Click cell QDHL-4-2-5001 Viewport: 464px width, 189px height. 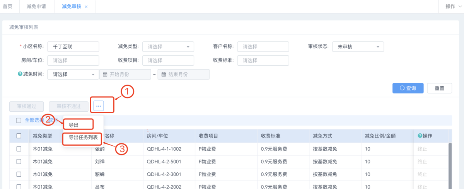pos(164,162)
